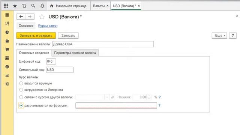Click the formula input field
Viewport: 240px width, 135px height.
[x=116, y=105]
